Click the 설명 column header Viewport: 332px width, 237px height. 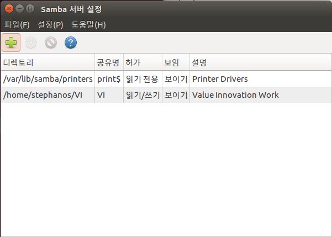click(x=199, y=62)
